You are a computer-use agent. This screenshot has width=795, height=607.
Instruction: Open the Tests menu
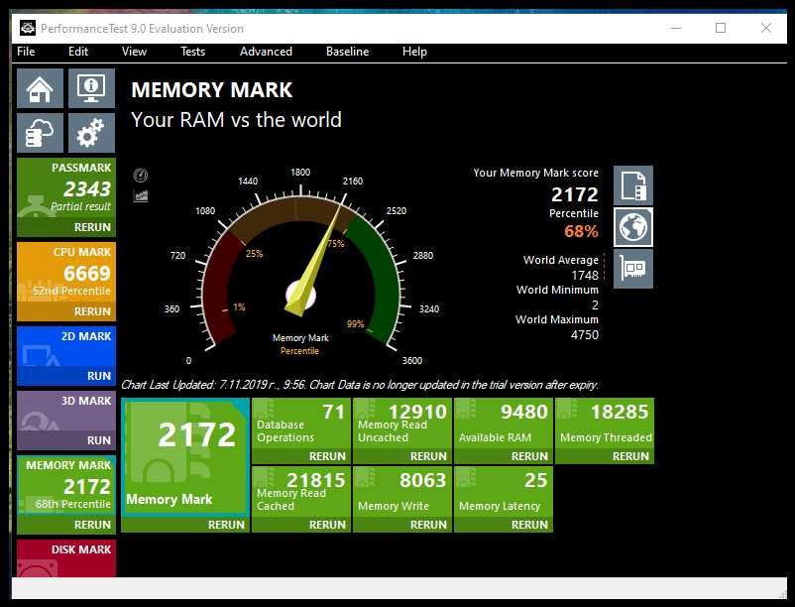(192, 52)
